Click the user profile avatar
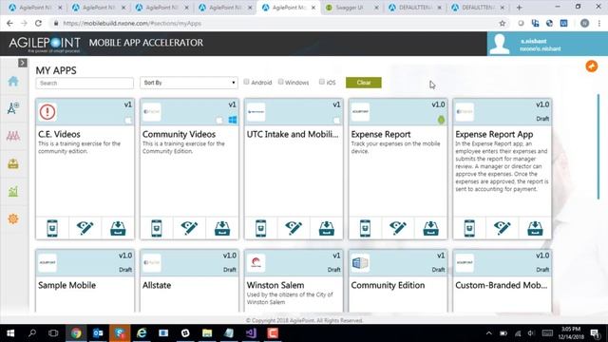Image resolution: width=608 pixels, height=342 pixels. pos(500,44)
